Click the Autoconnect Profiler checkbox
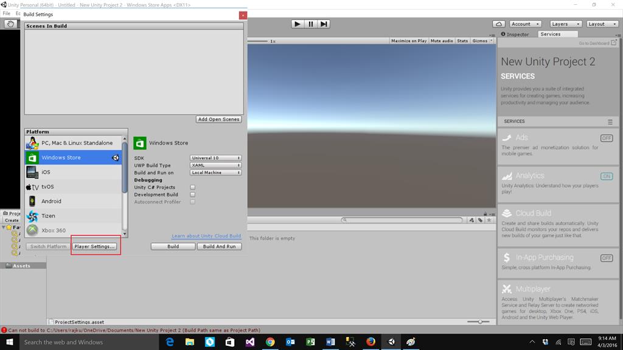Screen dimensions: 623x350 click(x=193, y=202)
